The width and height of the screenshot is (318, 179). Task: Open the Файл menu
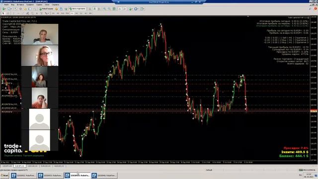coord(6,4)
